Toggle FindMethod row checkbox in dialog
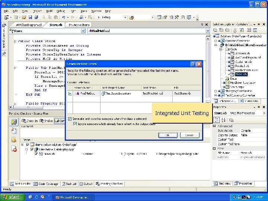This screenshot has width=268, height=201. coord(70,94)
